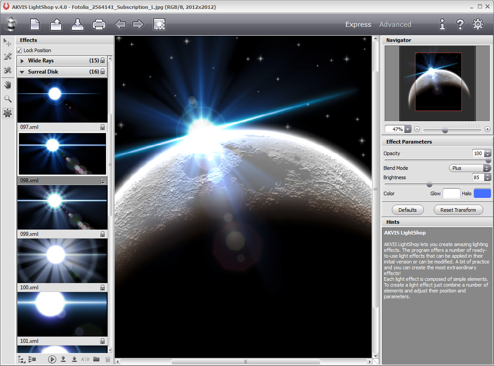Toggle the Lock Position checkbox

(x=20, y=50)
